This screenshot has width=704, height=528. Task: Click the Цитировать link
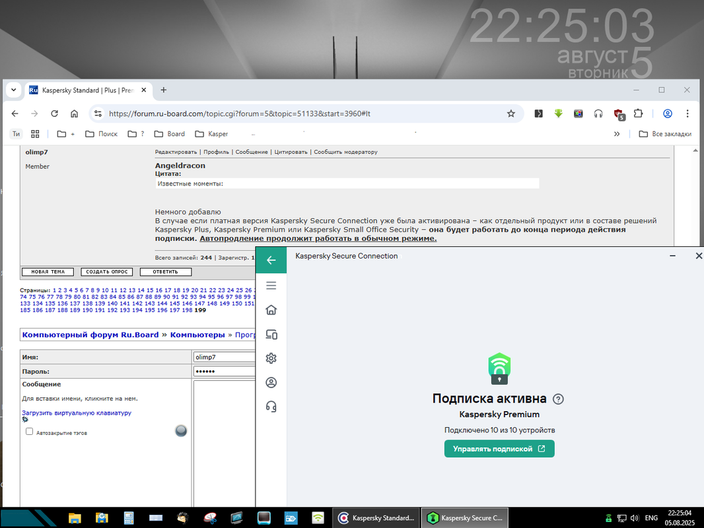pyautogui.click(x=291, y=152)
